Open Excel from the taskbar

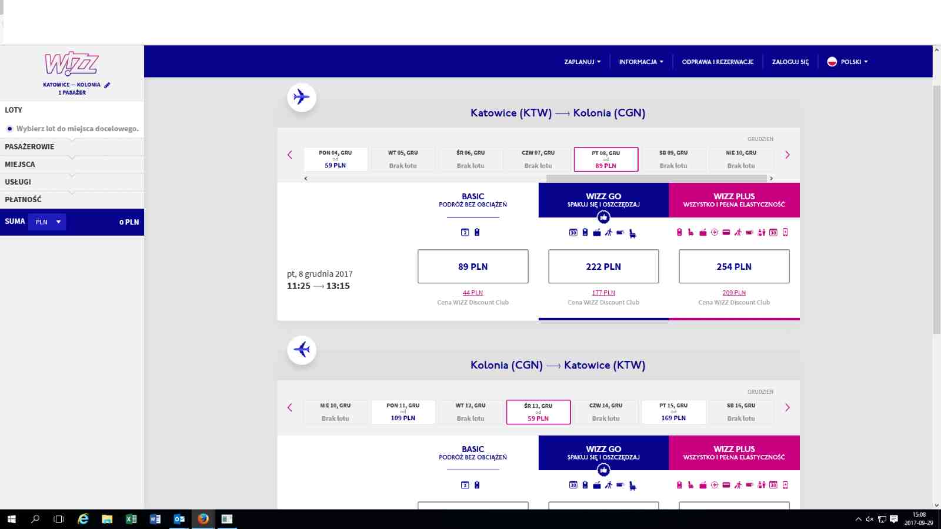coord(131,518)
